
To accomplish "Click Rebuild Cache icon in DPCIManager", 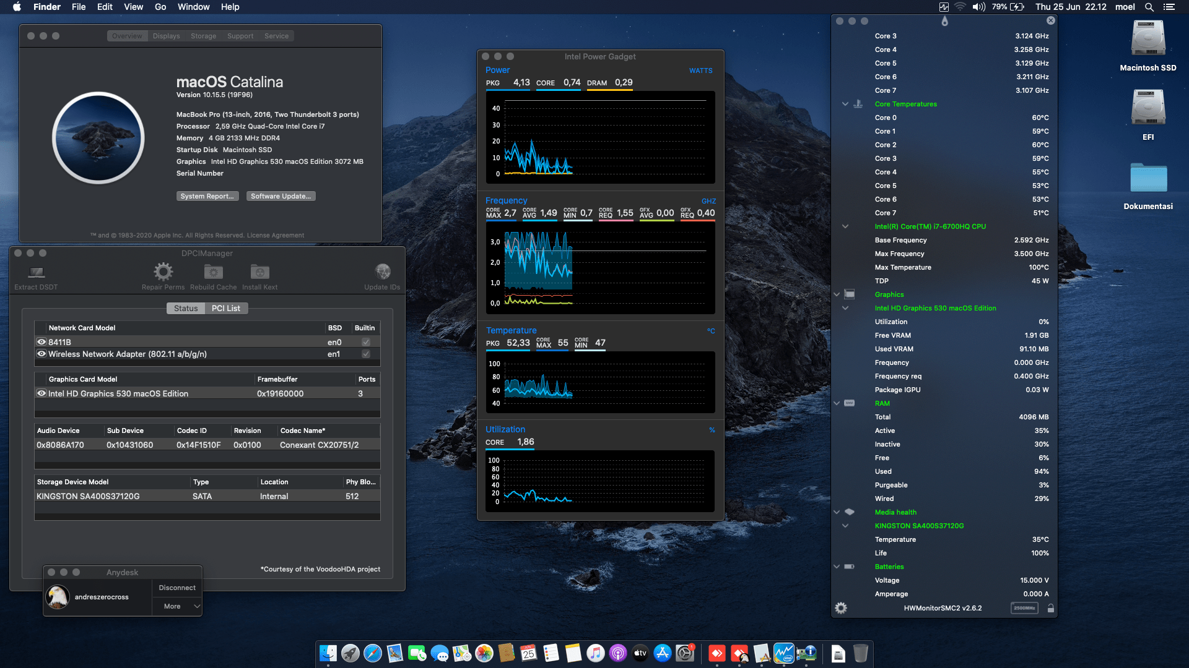I will tap(214, 272).
